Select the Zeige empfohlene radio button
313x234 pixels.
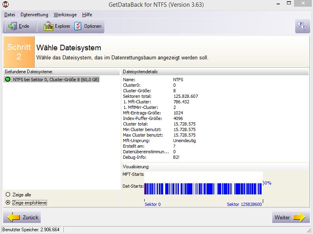[x=8, y=202]
